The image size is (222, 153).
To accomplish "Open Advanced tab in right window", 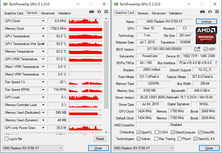I will click(158, 13).
